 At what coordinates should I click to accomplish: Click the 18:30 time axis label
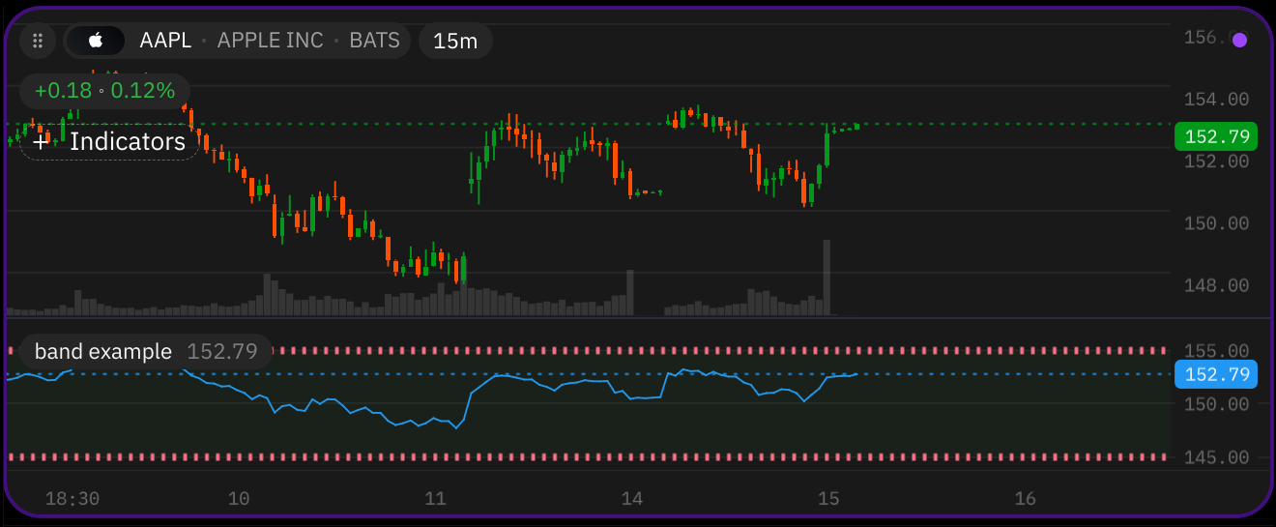(x=72, y=499)
